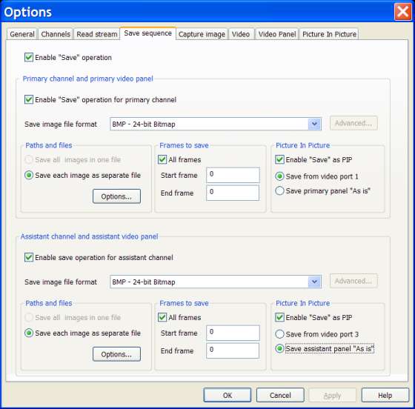Click the OK button
415x409 pixels.
(x=227, y=395)
